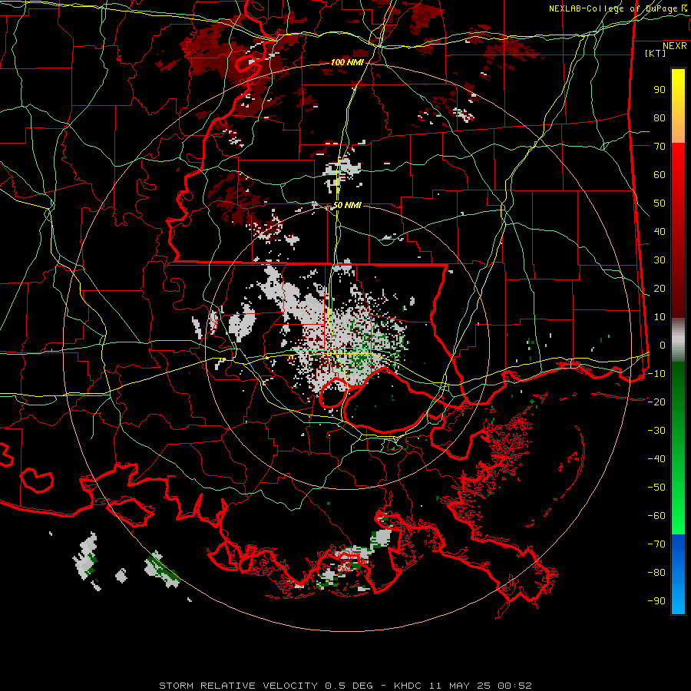
Task: Click the -50 scale value
Action: pos(656,488)
